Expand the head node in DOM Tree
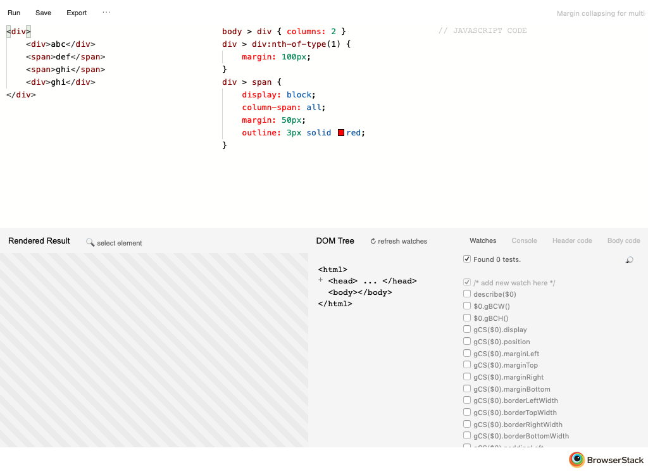The image size is (648, 472). (321, 280)
